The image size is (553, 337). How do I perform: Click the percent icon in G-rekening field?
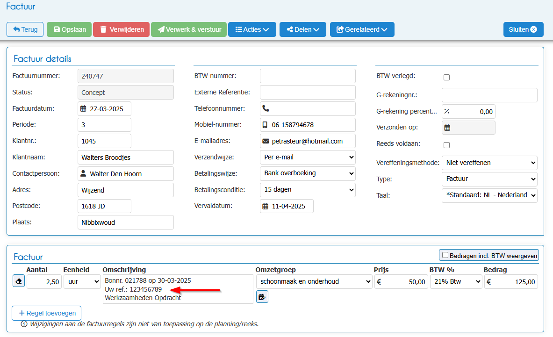[x=447, y=111]
